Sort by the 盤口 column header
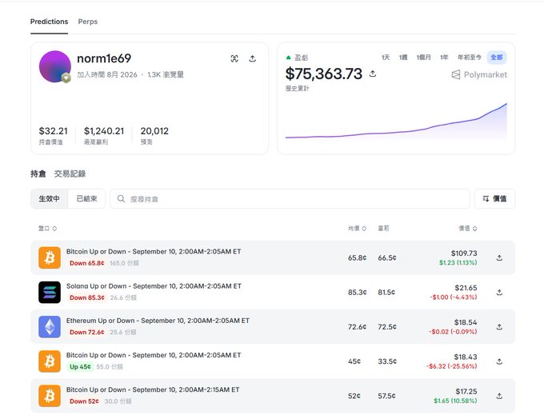 (47, 228)
